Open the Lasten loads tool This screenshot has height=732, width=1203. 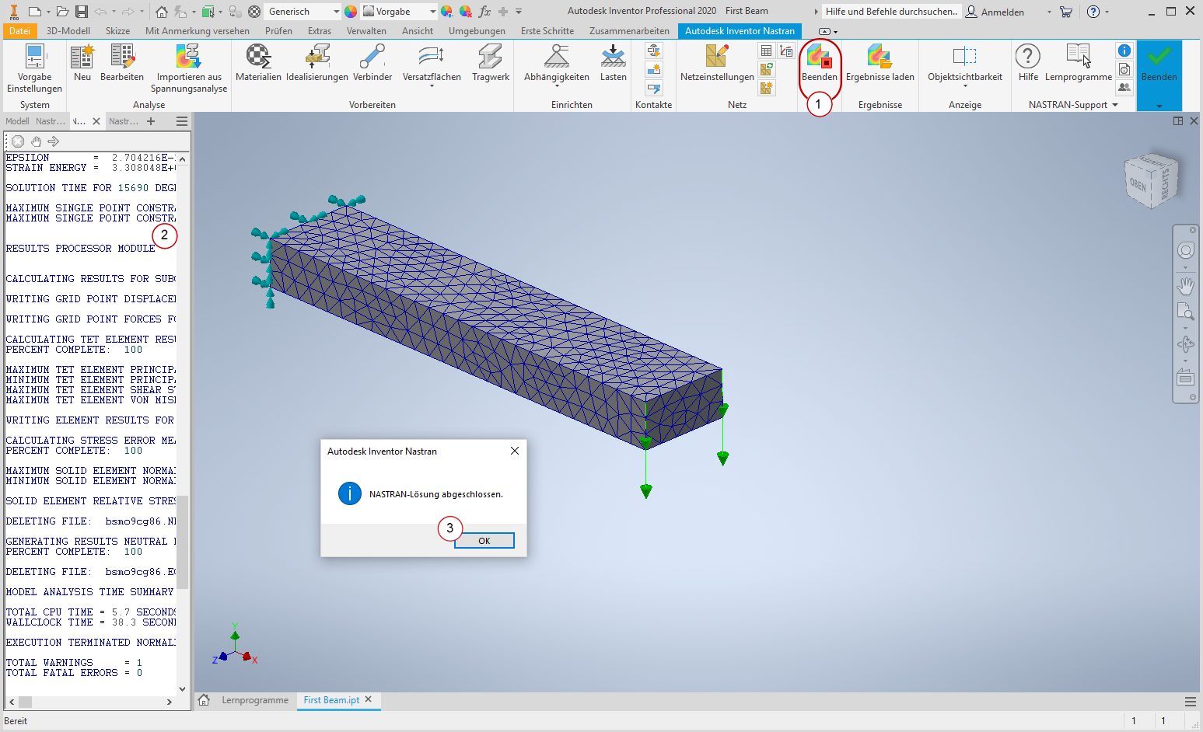pos(613,63)
